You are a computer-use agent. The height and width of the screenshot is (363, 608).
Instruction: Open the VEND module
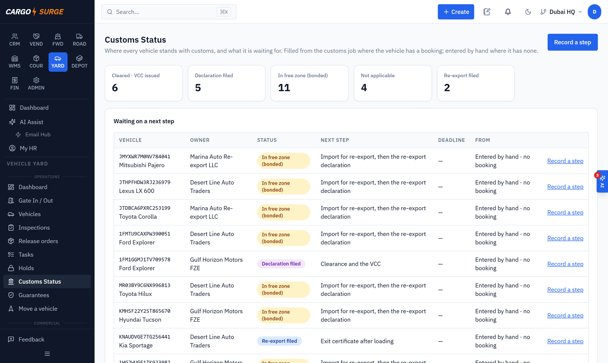(36, 40)
